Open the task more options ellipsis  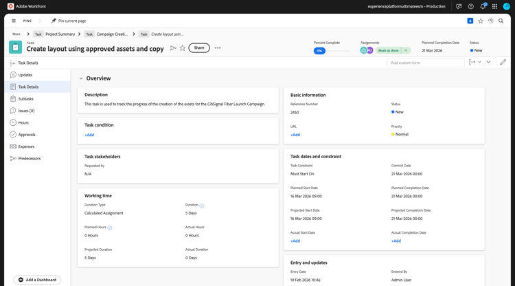point(218,48)
